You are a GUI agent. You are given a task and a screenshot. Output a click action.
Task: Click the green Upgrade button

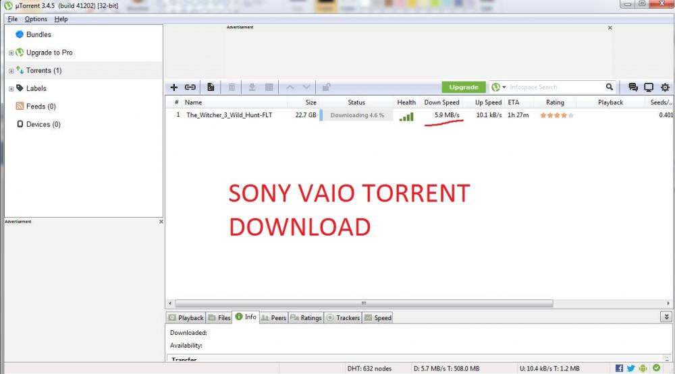(x=464, y=88)
